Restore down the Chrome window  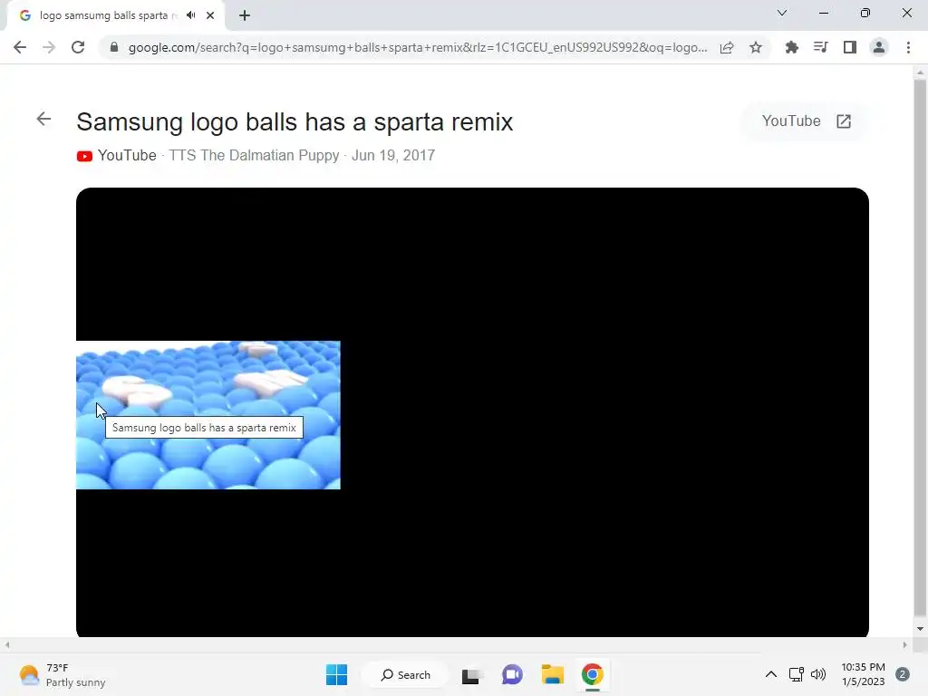point(865,13)
